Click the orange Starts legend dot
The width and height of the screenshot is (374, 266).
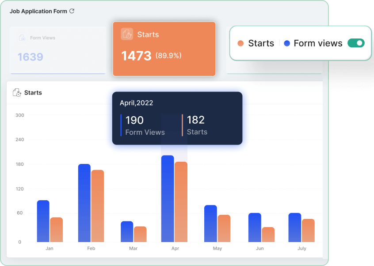pos(240,43)
